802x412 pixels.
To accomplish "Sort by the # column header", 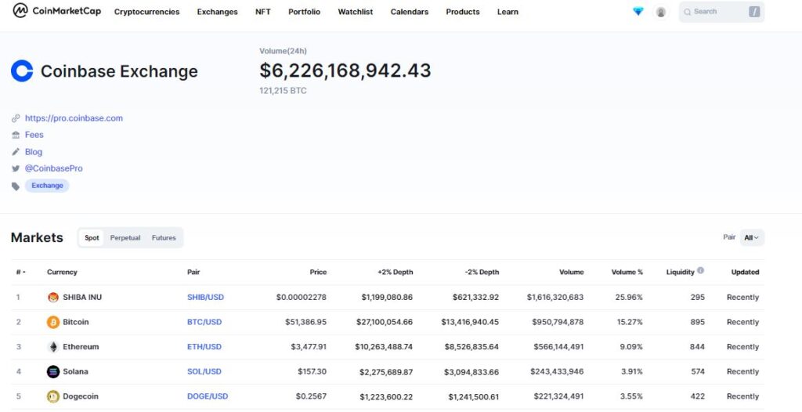I will click(21, 273).
